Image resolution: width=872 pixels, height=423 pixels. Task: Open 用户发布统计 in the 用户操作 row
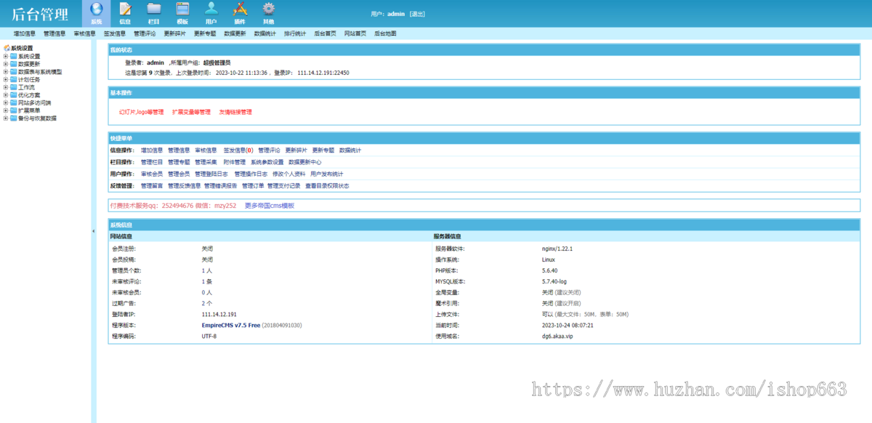(326, 174)
